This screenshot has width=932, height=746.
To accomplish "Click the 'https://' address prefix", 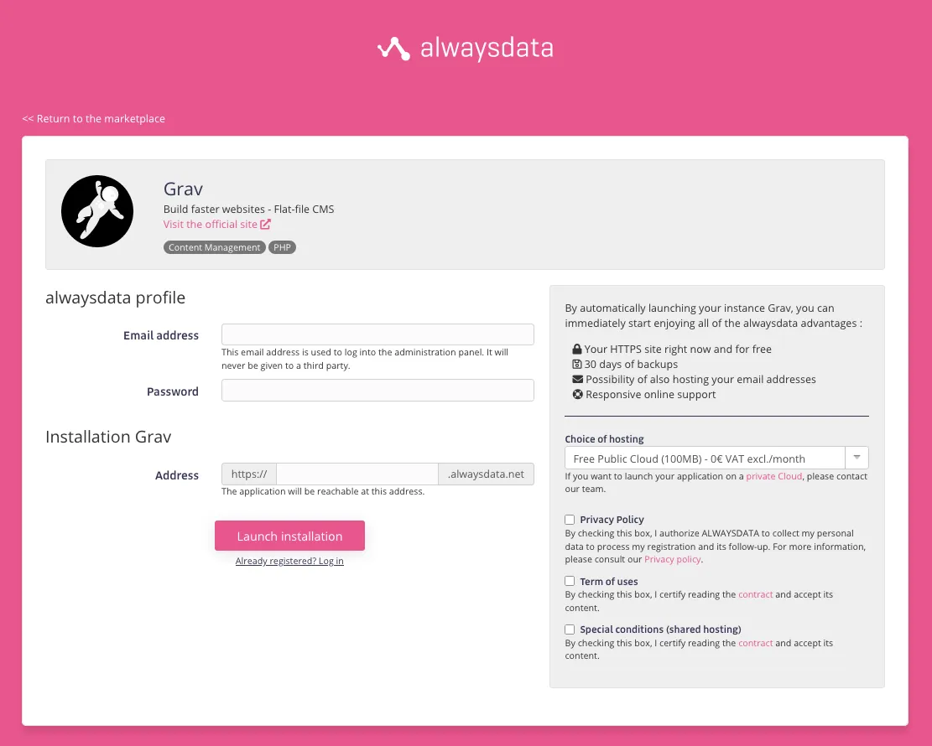I will pyautogui.click(x=249, y=474).
